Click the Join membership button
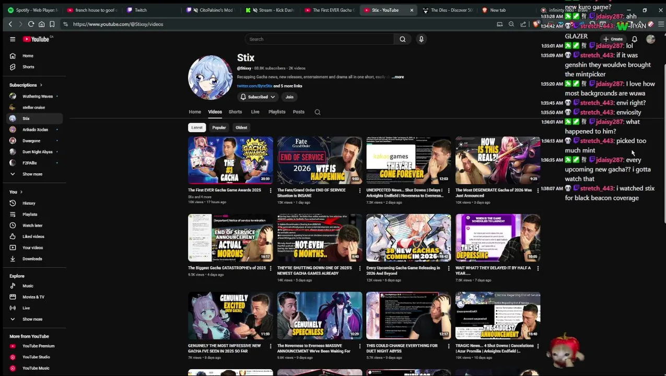The height and width of the screenshot is (376, 666). 289,97
